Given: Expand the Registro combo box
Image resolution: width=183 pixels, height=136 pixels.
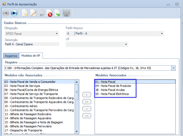Looking at the screenshot, I should [173, 68].
